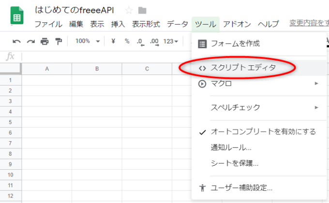The image size is (329, 203).
Task: Select row 12 header
Action: pos(11,196)
